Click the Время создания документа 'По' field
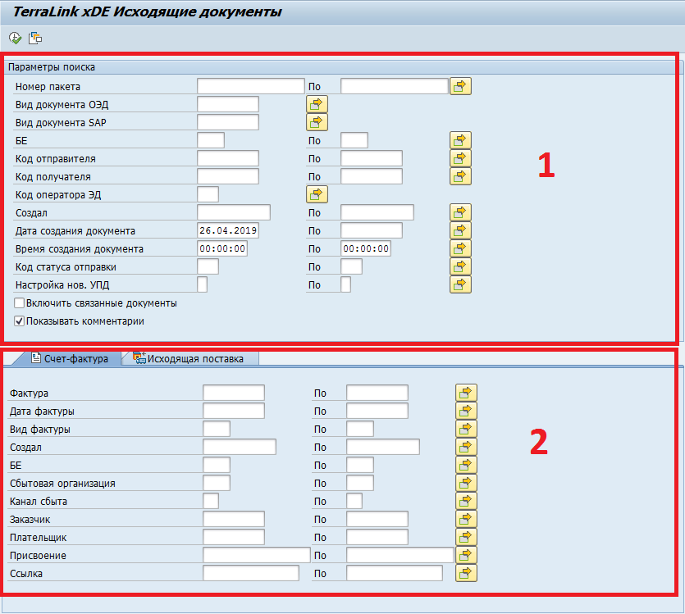 365,248
